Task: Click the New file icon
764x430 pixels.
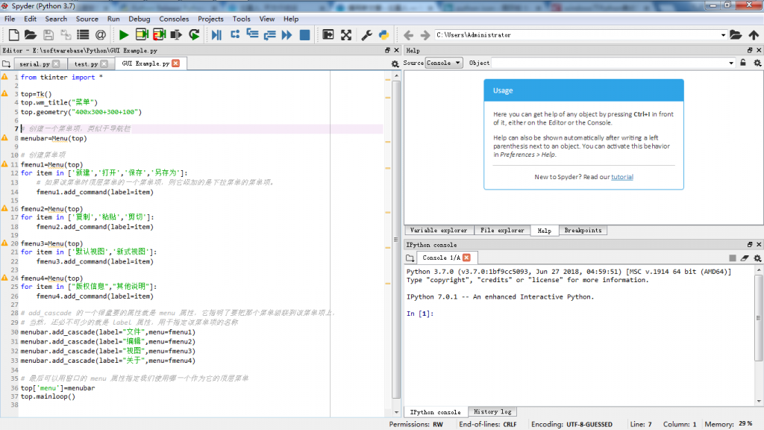Action: (13, 35)
